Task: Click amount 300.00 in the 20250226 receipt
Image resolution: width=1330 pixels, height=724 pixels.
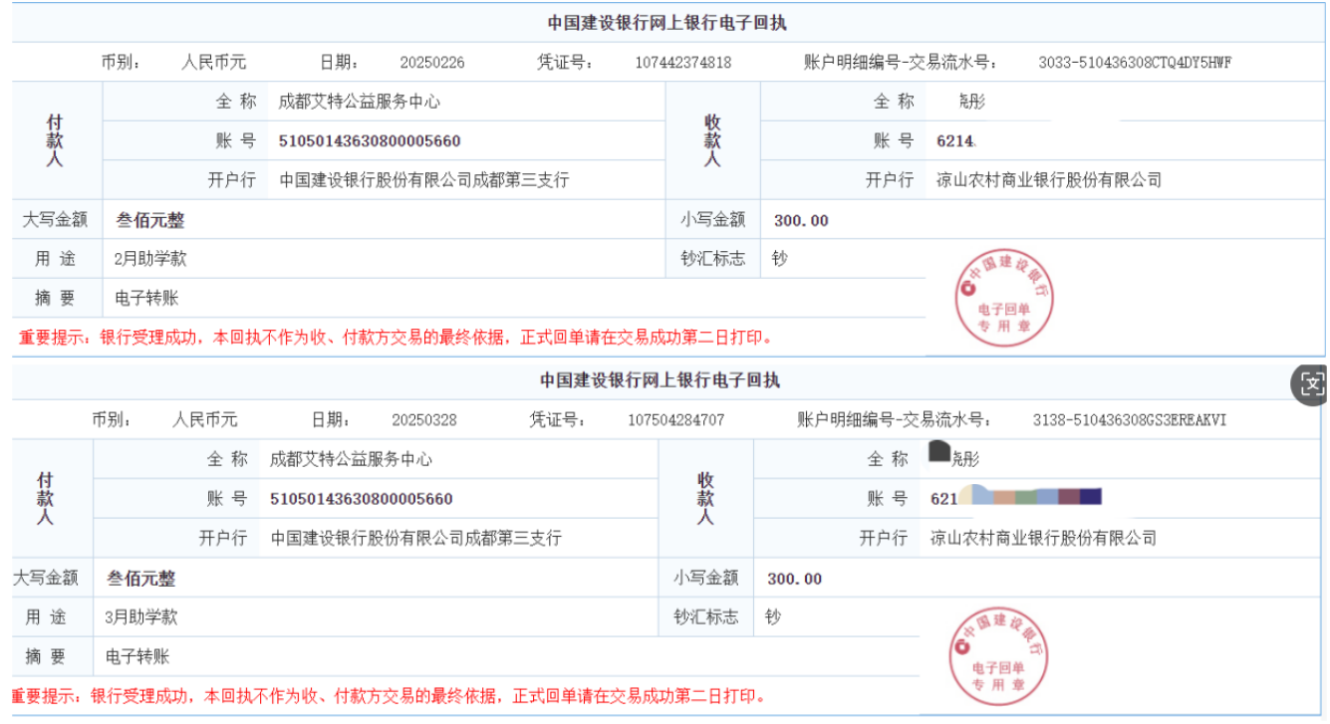Action: tap(801, 221)
